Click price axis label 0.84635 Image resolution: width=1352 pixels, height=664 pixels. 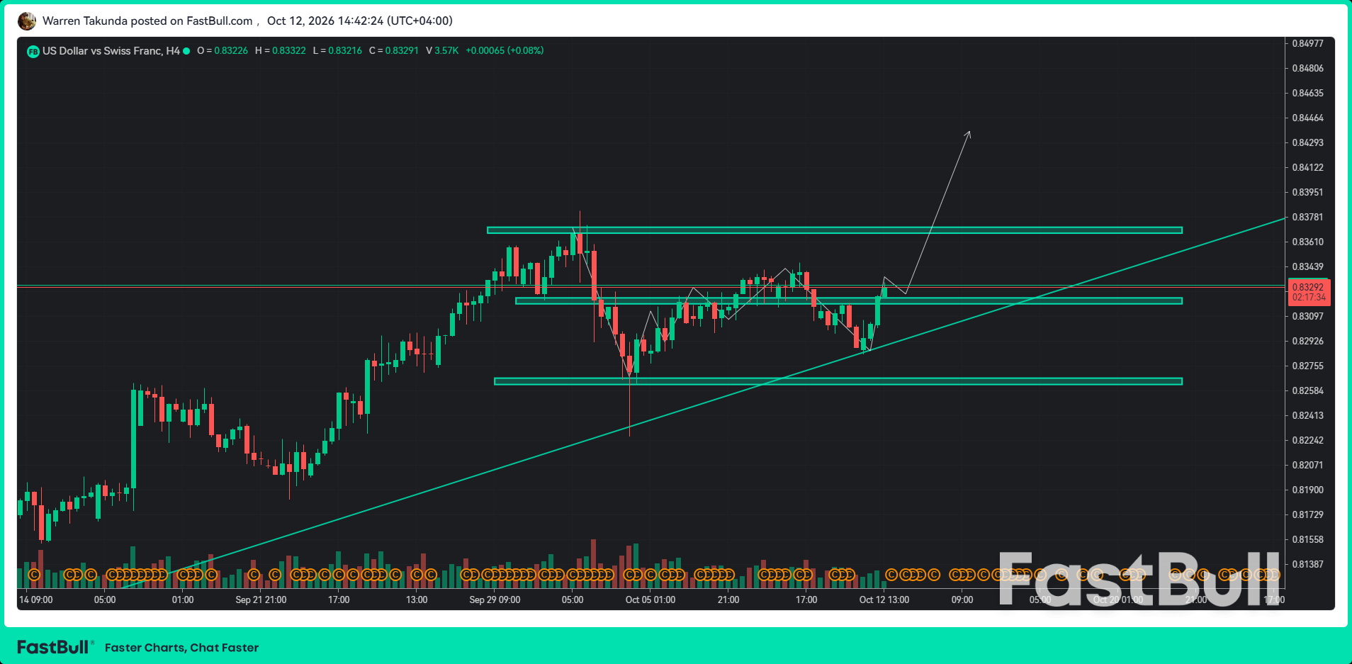coord(1307,93)
